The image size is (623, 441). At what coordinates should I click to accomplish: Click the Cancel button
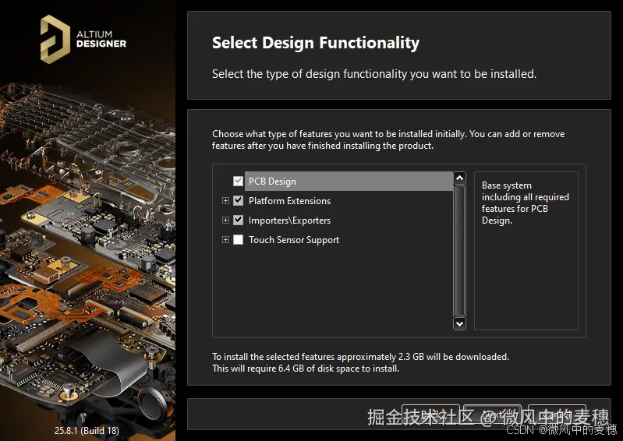coord(557,415)
